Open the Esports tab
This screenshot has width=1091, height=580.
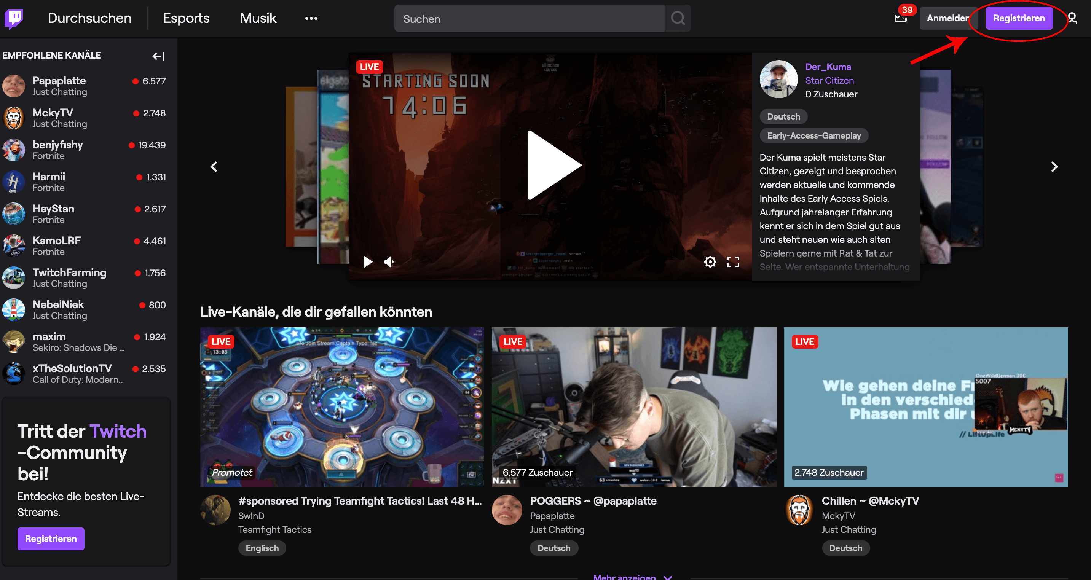186,18
